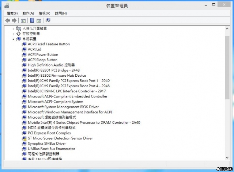Click warning icon beside ST Micro ScreenDetection
This screenshot has width=234, height=172.
point(24,138)
